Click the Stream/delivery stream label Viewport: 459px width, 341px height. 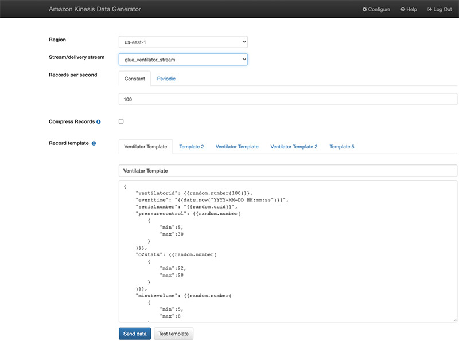(x=77, y=57)
